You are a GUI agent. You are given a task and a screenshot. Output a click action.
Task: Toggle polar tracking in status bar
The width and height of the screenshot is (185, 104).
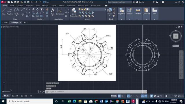tap(132, 96)
